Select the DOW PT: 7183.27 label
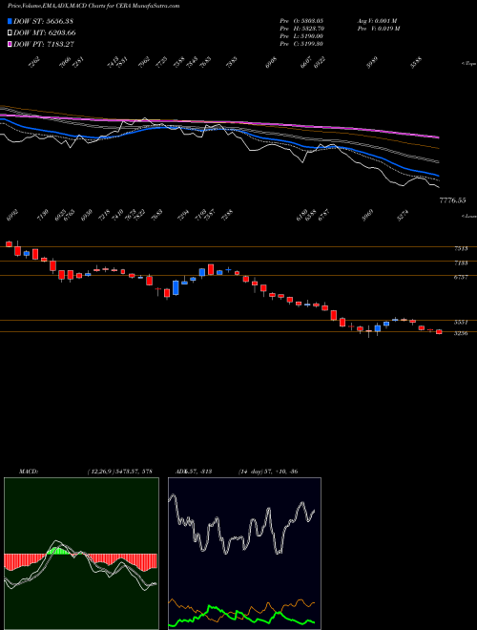This screenshot has width=477, height=630. [44, 44]
